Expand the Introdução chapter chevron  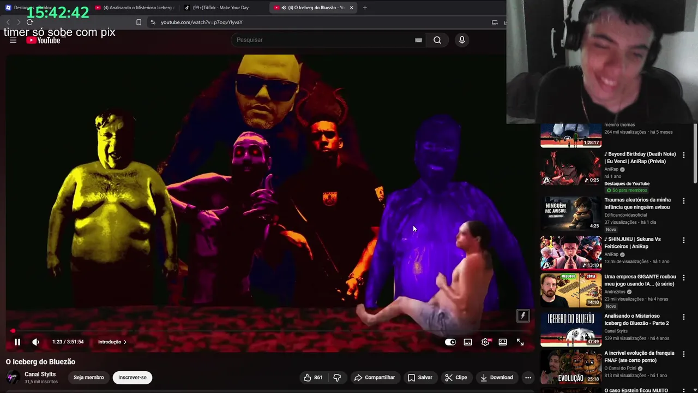click(125, 342)
